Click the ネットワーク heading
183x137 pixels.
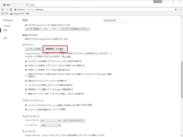tap(29, 132)
